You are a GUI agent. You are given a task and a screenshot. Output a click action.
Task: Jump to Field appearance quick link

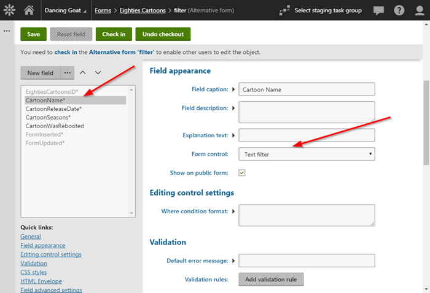(43, 245)
